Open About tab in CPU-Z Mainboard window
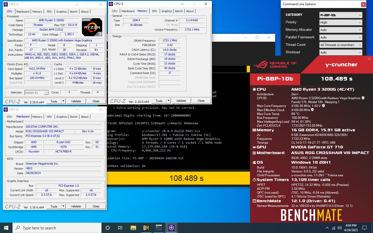 click(85, 117)
